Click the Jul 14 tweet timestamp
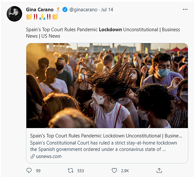 point(107,10)
